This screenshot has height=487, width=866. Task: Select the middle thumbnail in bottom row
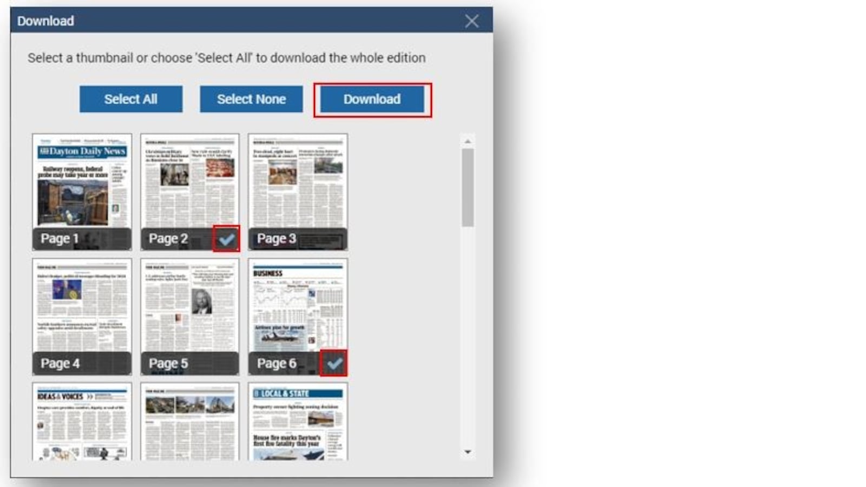(x=189, y=422)
